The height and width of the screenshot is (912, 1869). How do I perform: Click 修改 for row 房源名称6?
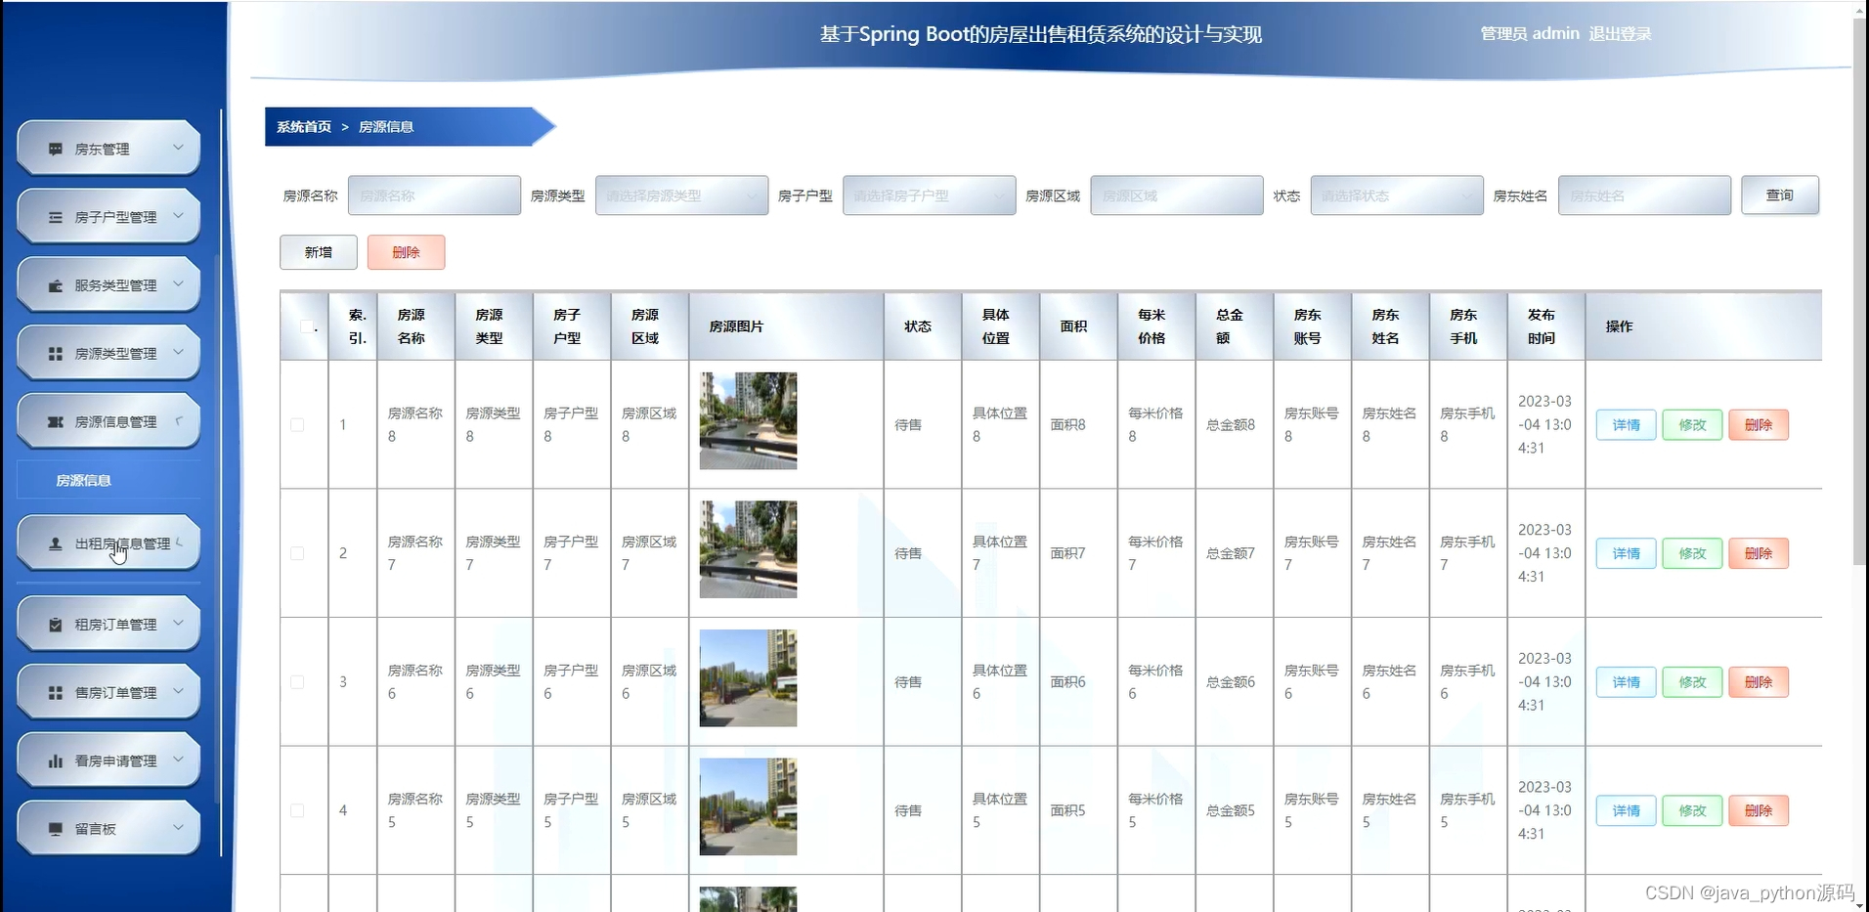pos(1692,682)
